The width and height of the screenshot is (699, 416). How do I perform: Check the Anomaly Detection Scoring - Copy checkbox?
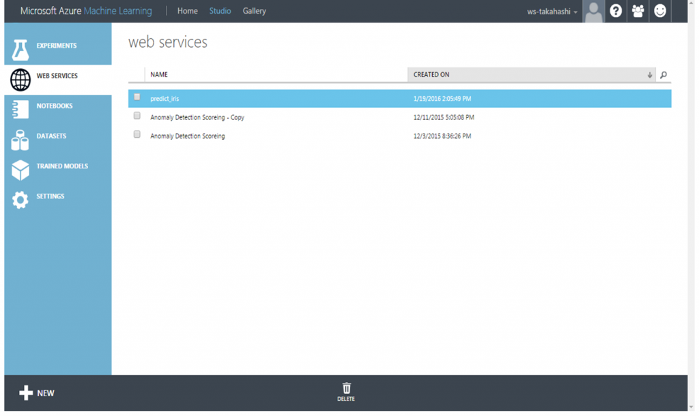pyautogui.click(x=137, y=116)
